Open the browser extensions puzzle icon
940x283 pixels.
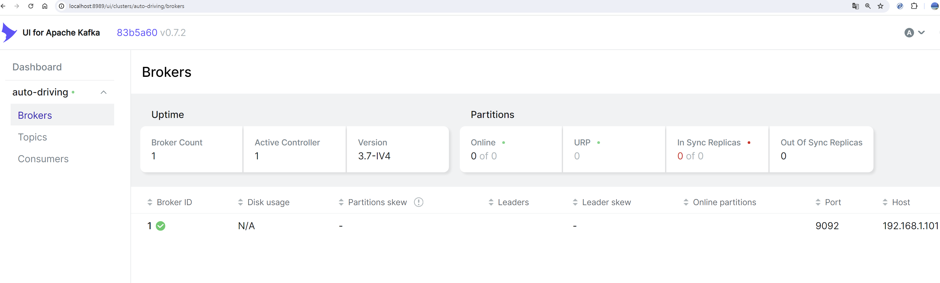pos(914,6)
